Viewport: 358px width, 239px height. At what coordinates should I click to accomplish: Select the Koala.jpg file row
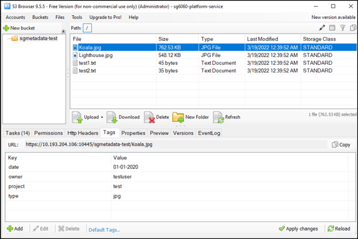(213, 47)
